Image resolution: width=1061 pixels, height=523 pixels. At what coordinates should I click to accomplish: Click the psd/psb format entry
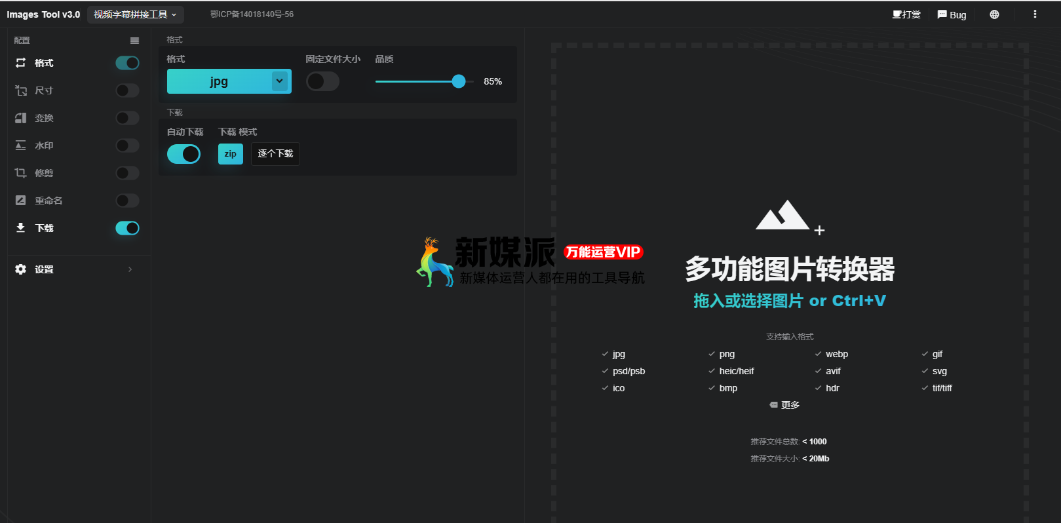pos(628,371)
